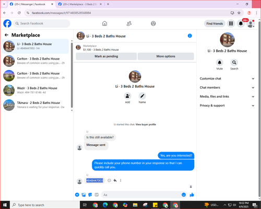Open the conversation information icon
This screenshot has width=261, height=209.
coord(190,36)
